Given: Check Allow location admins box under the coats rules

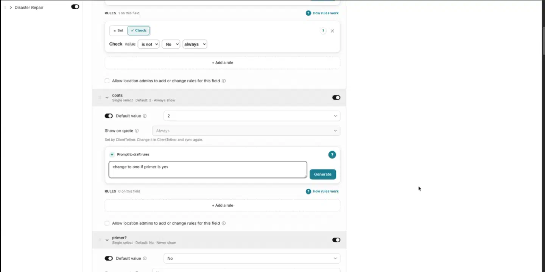Looking at the screenshot, I should click(x=107, y=223).
